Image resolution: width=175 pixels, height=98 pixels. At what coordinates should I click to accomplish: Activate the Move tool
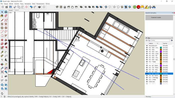(2, 40)
